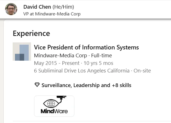Click David Chen's profile photo
The image size is (171, 123).
pyautogui.click(x=11, y=9)
